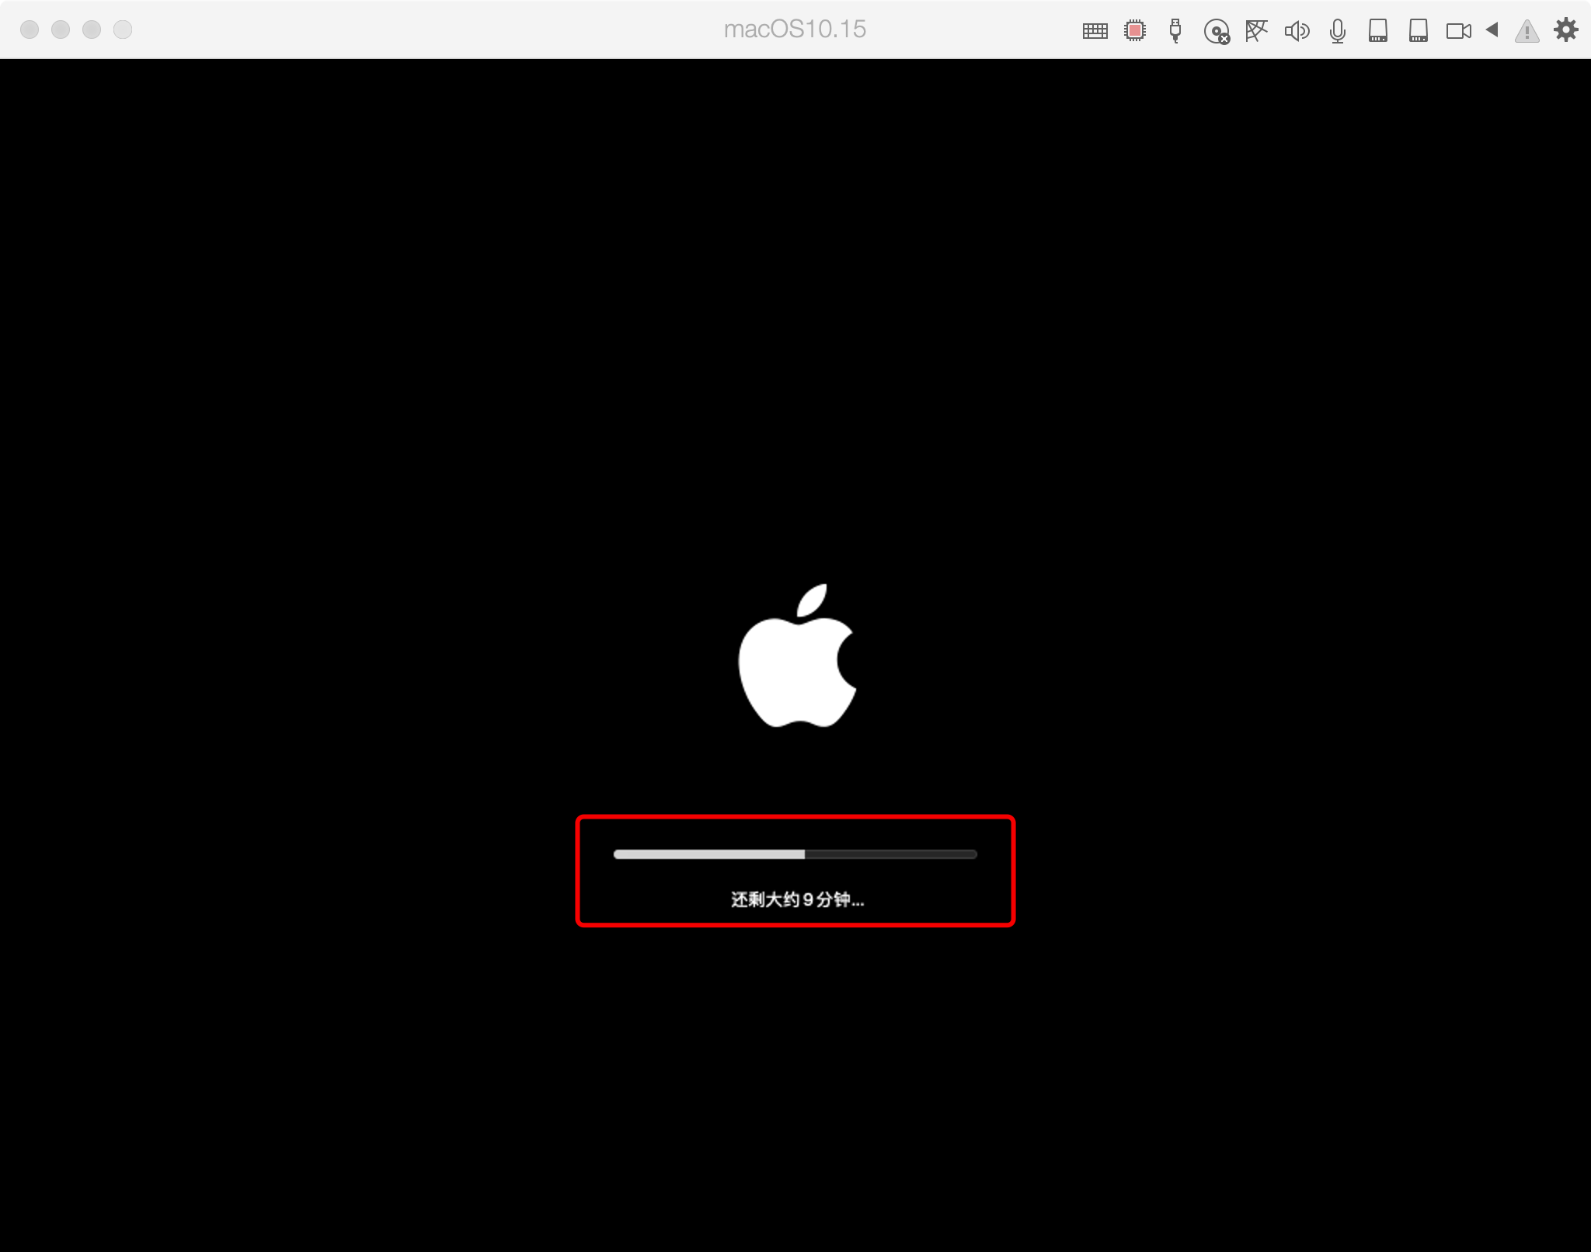
Task: Click the second hard disk icon
Action: (x=1418, y=31)
